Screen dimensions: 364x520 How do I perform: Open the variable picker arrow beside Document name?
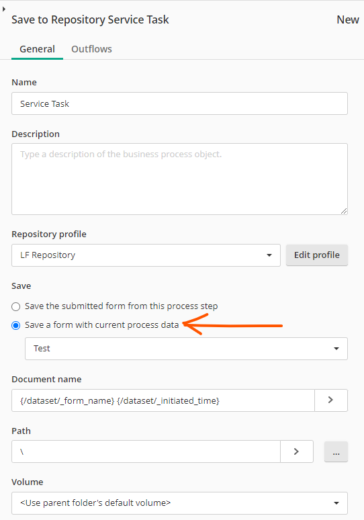click(x=331, y=400)
